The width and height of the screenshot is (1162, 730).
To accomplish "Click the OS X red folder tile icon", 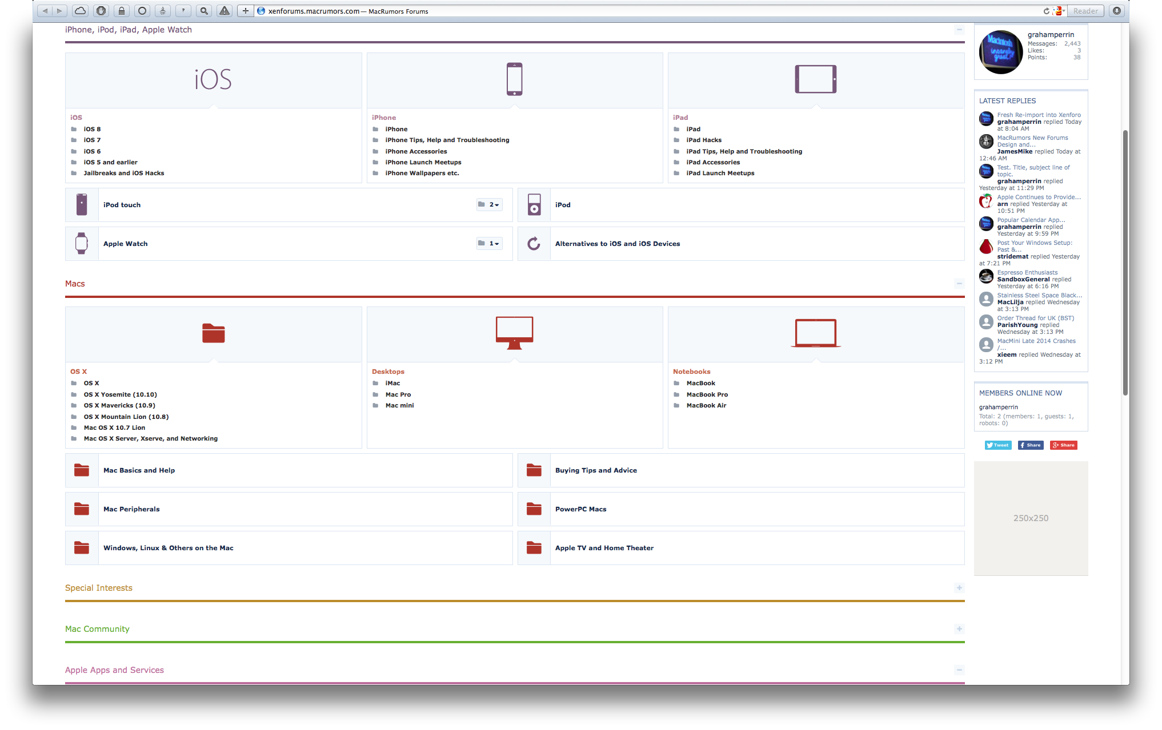I will [x=213, y=333].
